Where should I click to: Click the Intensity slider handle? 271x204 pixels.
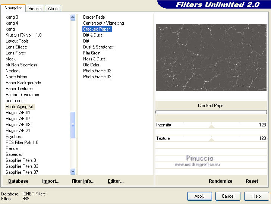211,126
